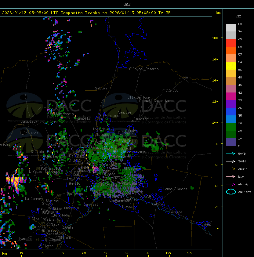254x257 pixels.
Task: Click the 'dBZ' title at top center
Action: [127, 4]
